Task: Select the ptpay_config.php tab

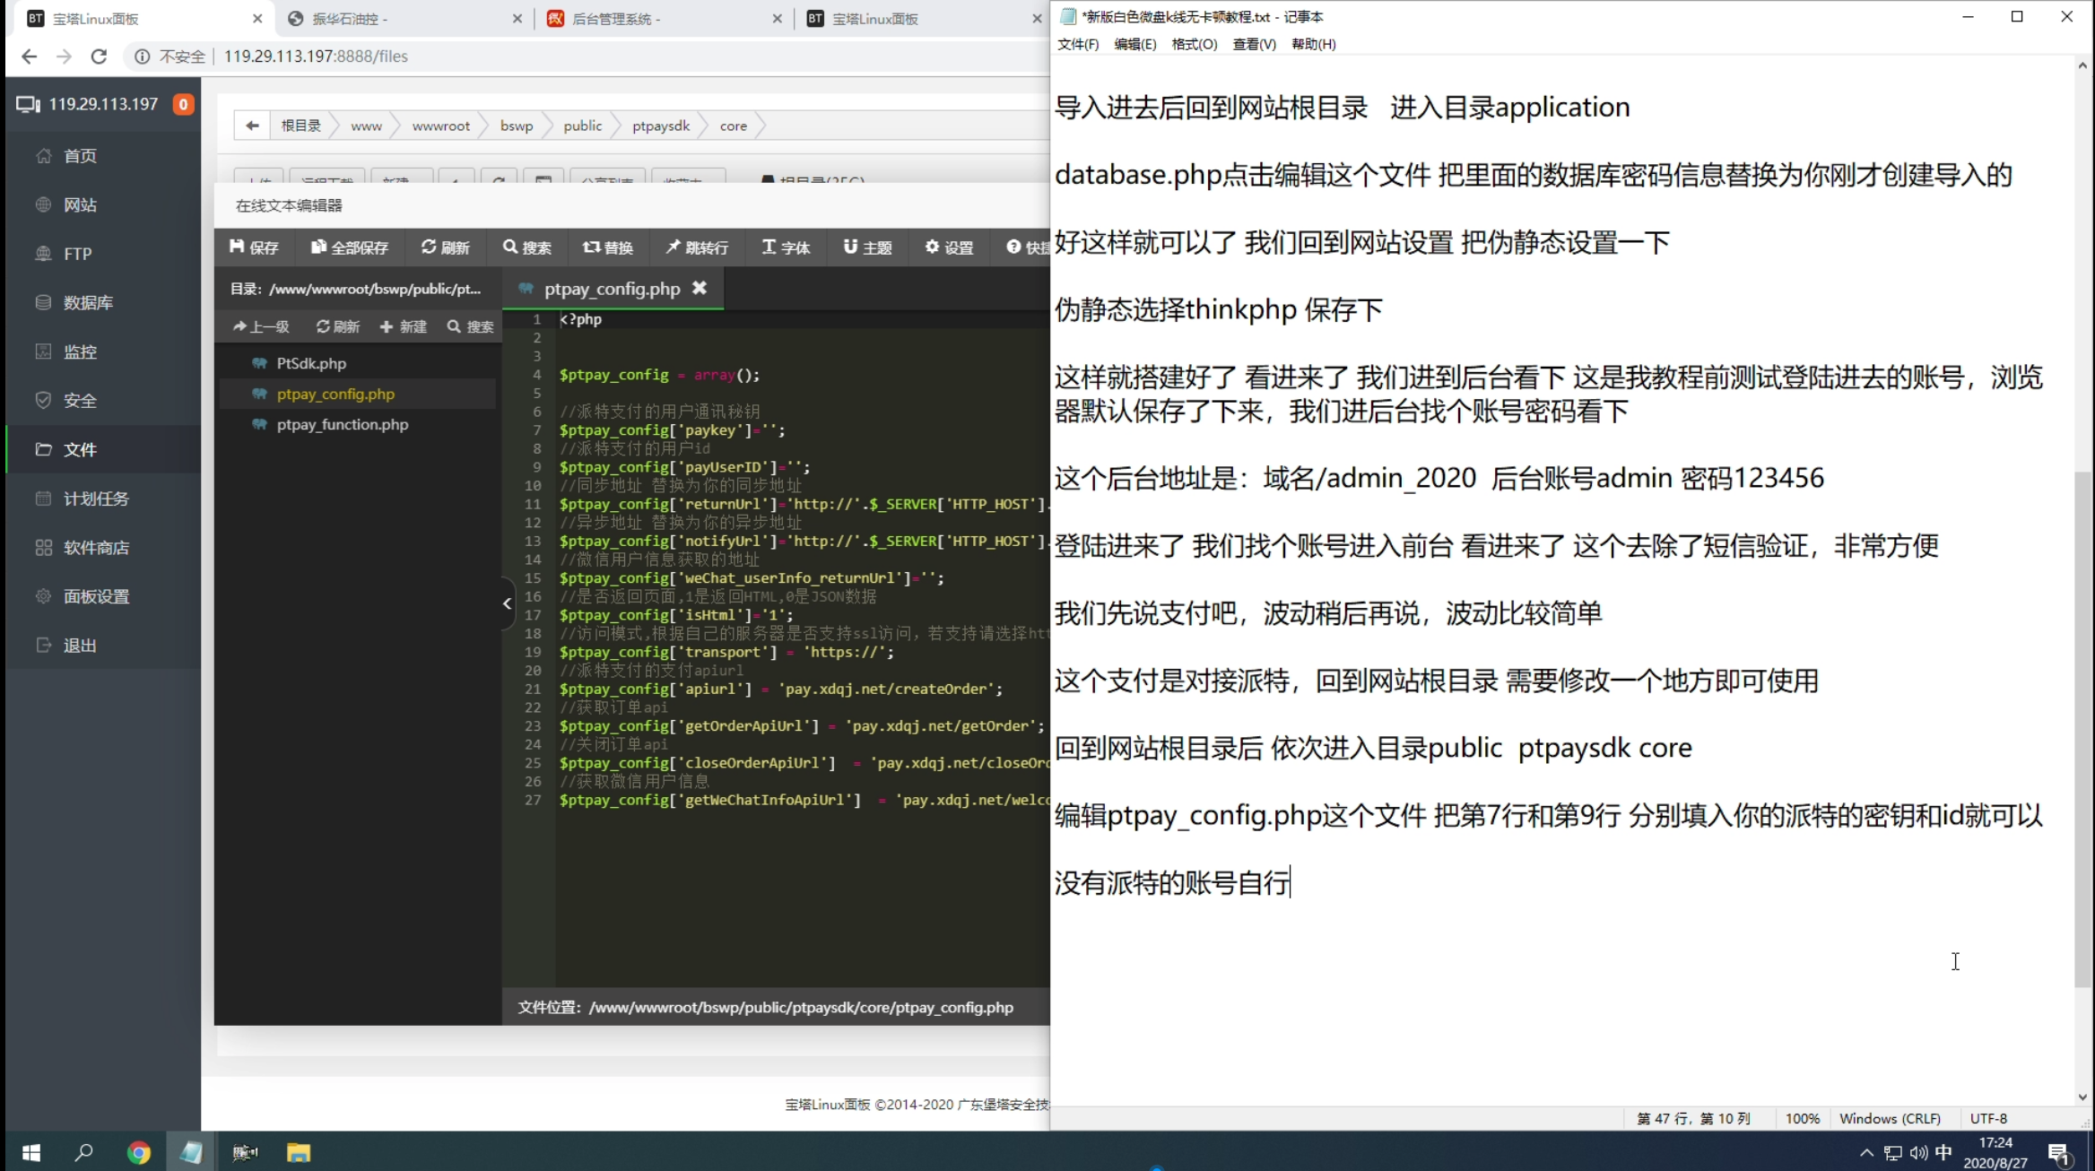Action: point(612,288)
